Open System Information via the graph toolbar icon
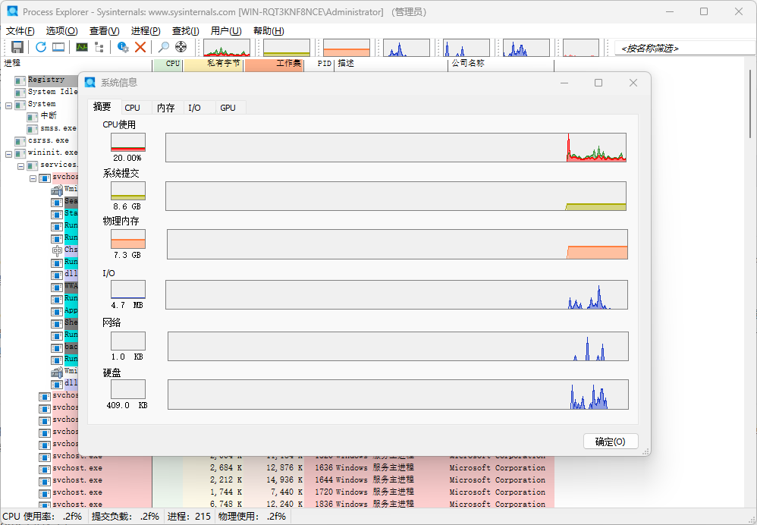 82,47
